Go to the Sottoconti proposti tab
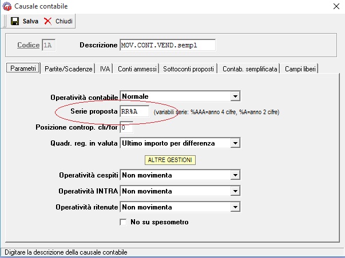 (189, 68)
